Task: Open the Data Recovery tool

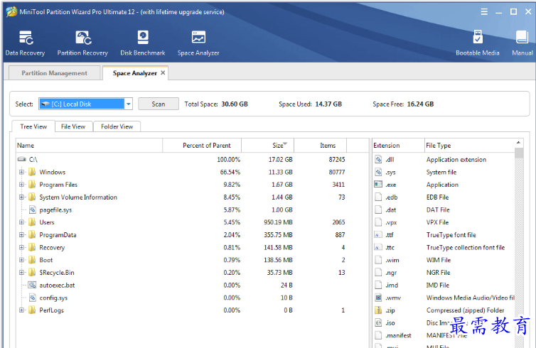Action: (25, 43)
